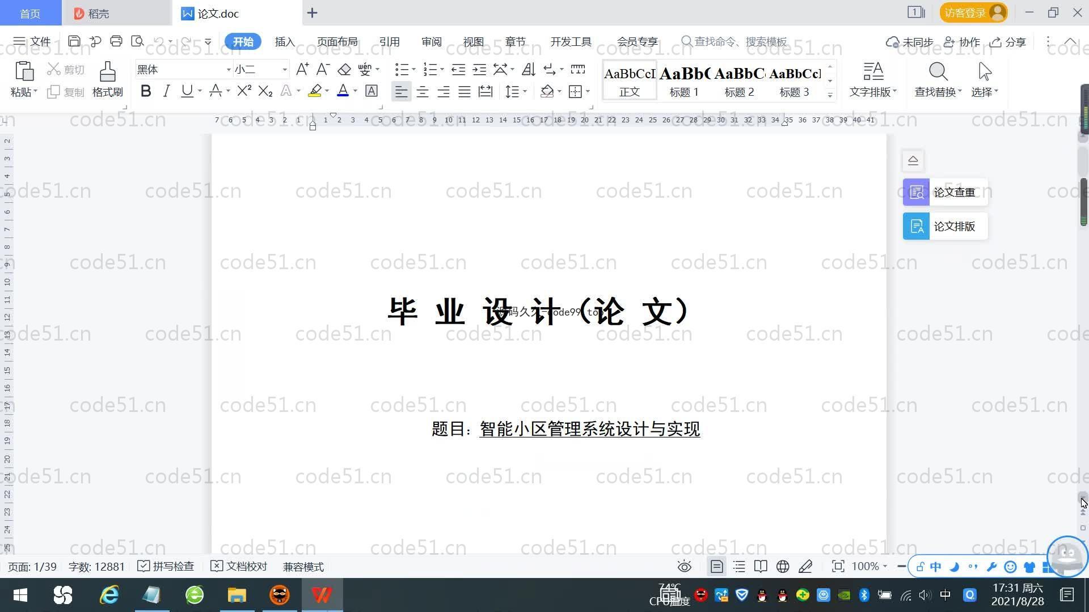Viewport: 1089px width, 612px height.
Task: Toggle Bold formatting
Action: point(146,91)
